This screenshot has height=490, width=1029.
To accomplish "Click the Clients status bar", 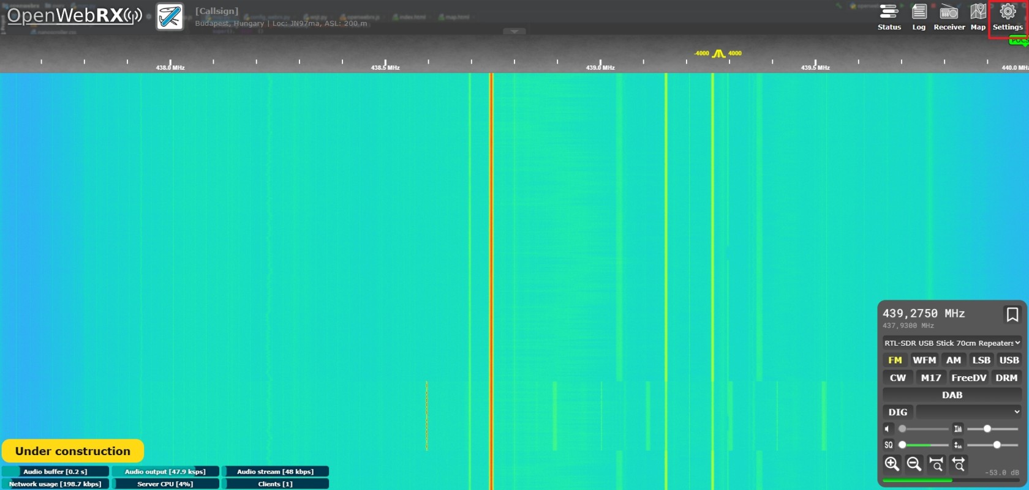I will 275,484.
